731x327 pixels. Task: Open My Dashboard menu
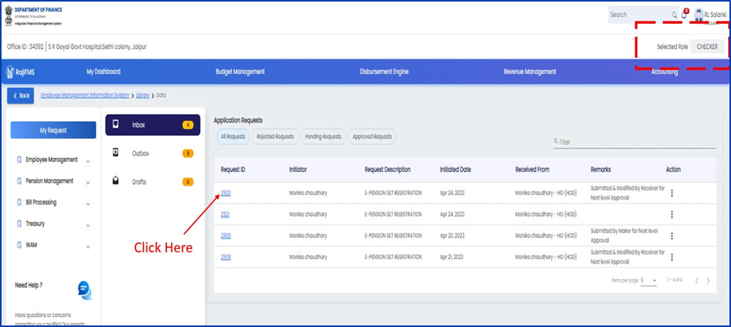(103, 72)
